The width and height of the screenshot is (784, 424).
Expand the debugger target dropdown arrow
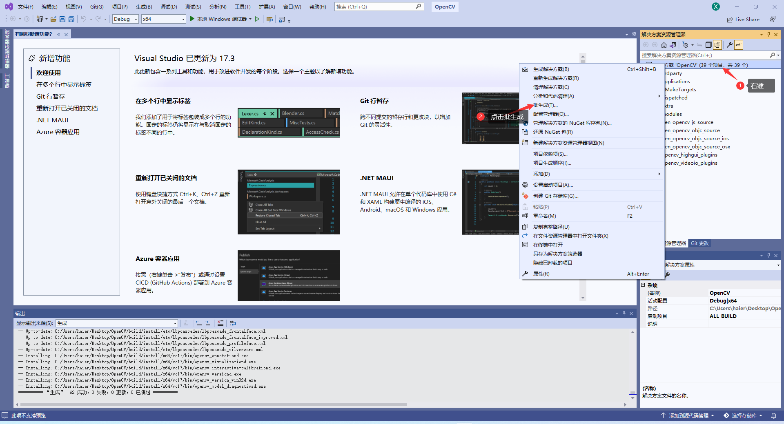pos(250,19)
